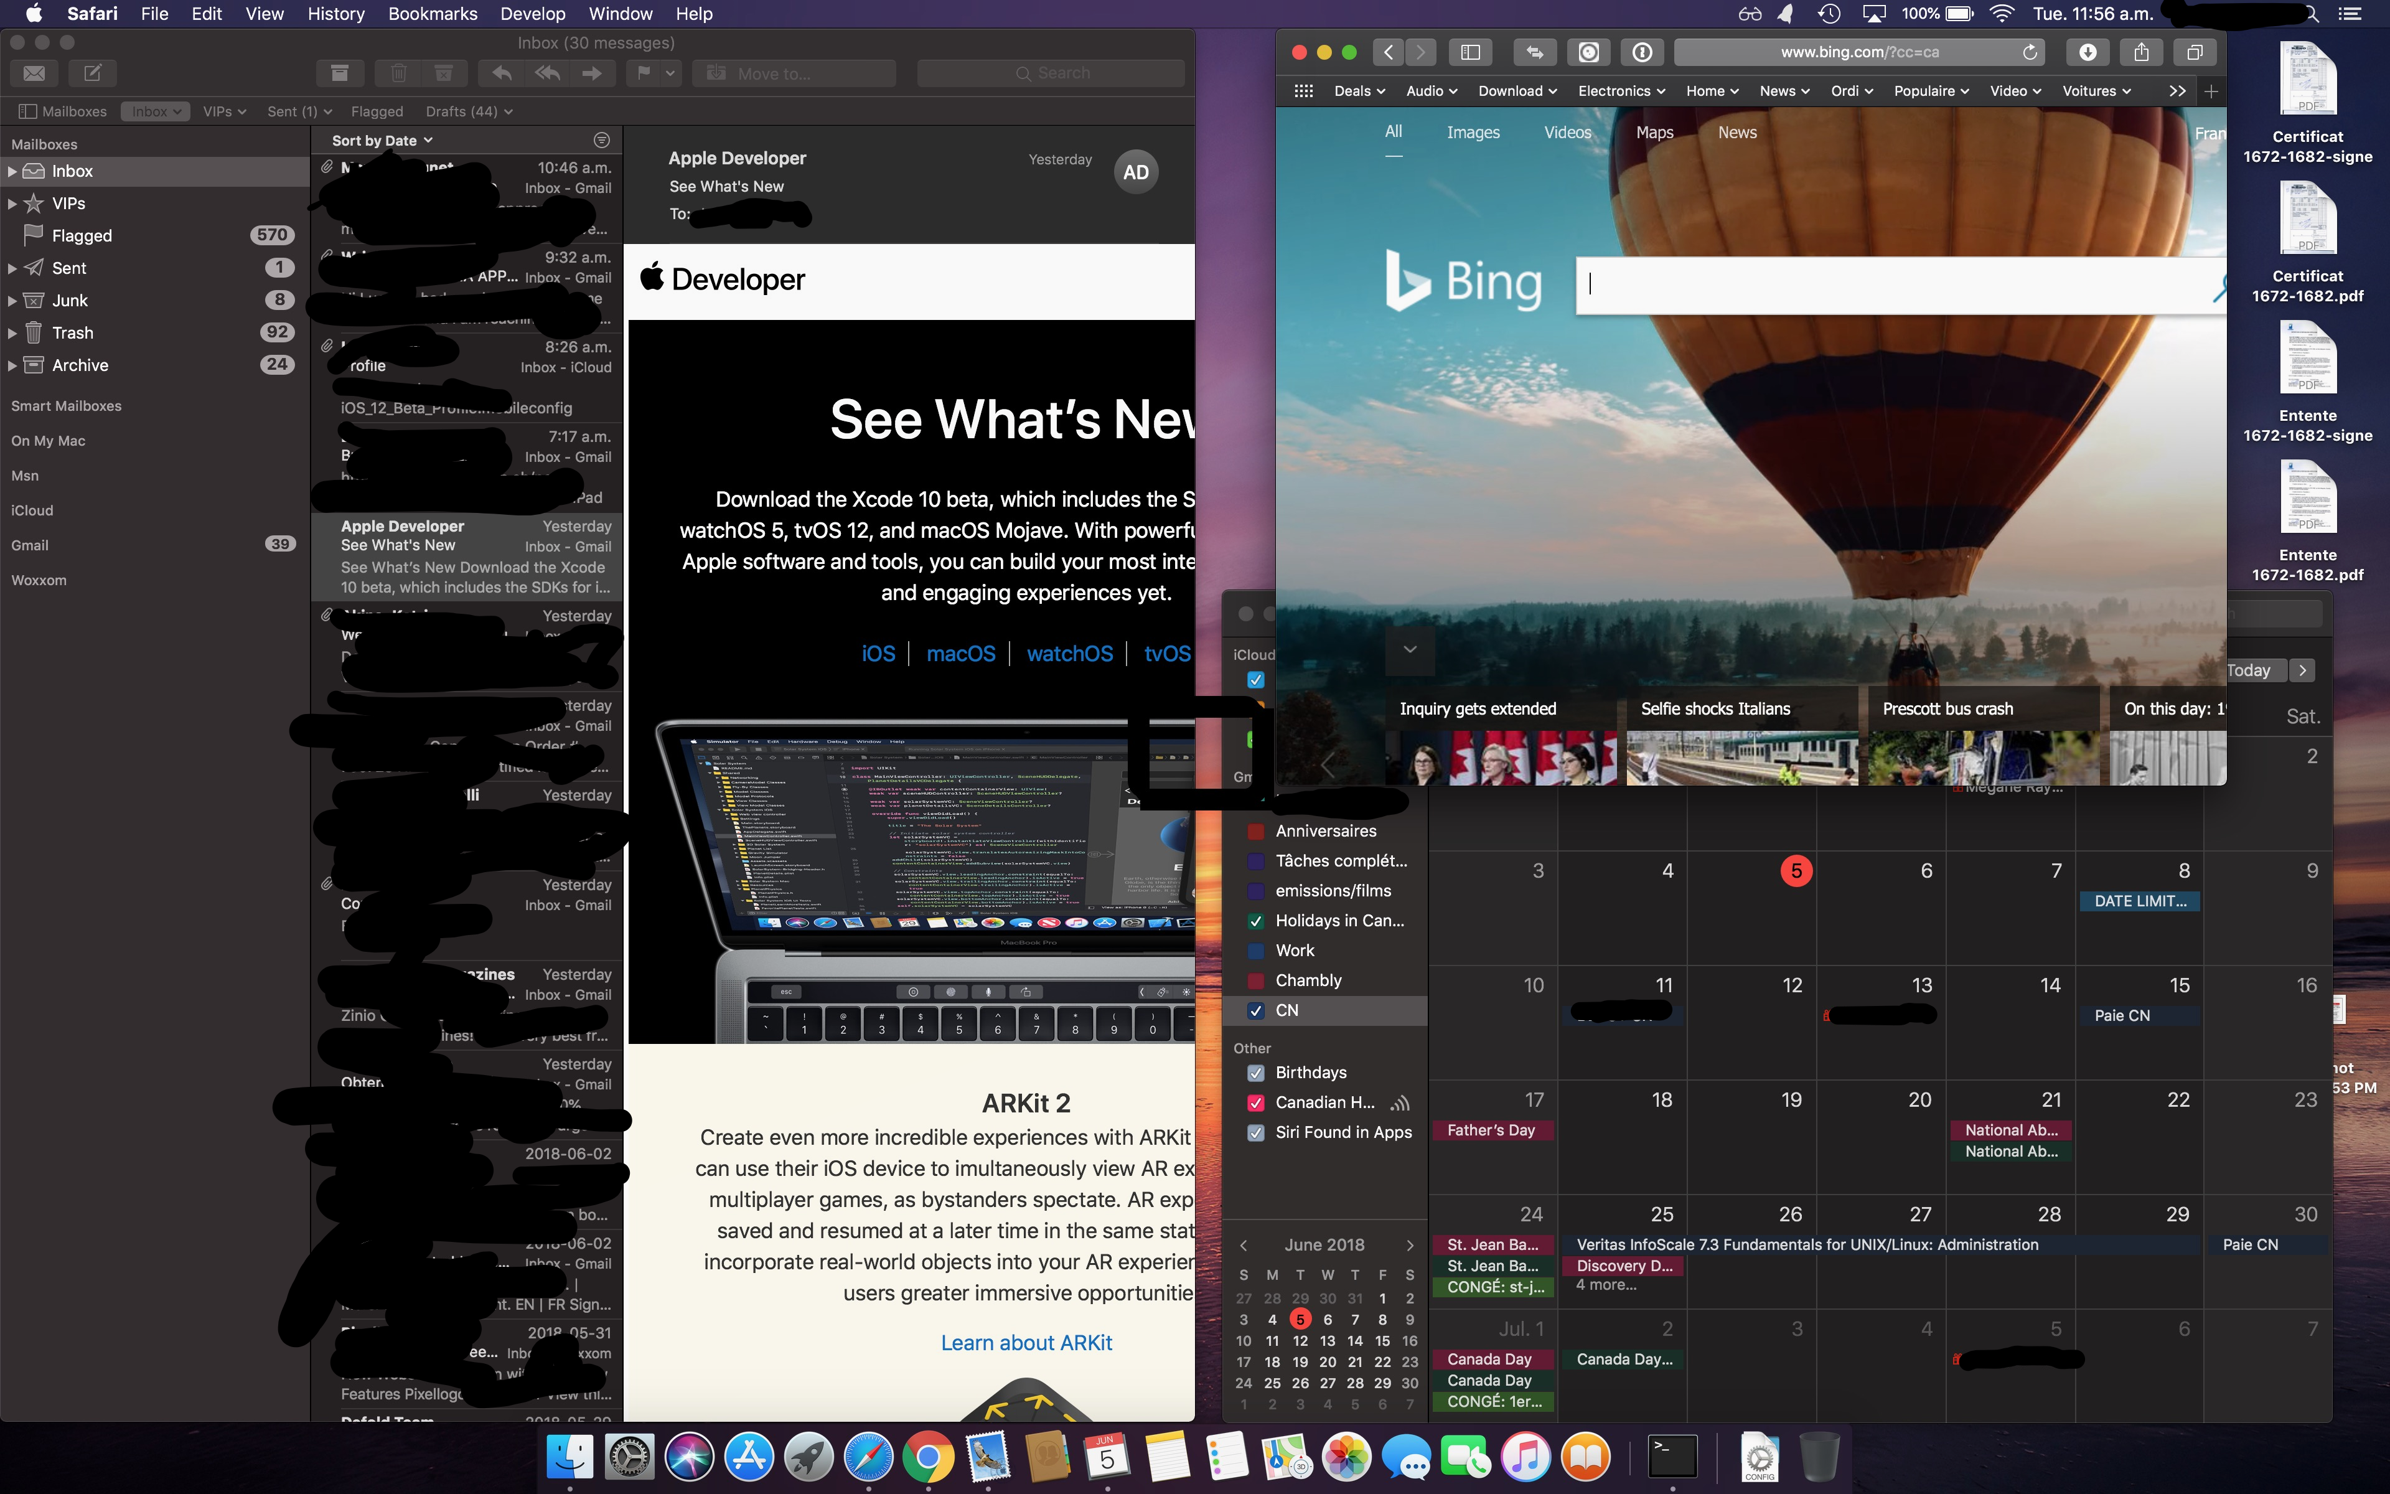The width and height of the screenshot is (2390, 1494).
Task: Open Siri from the Dock
Action: point(690,1457)
